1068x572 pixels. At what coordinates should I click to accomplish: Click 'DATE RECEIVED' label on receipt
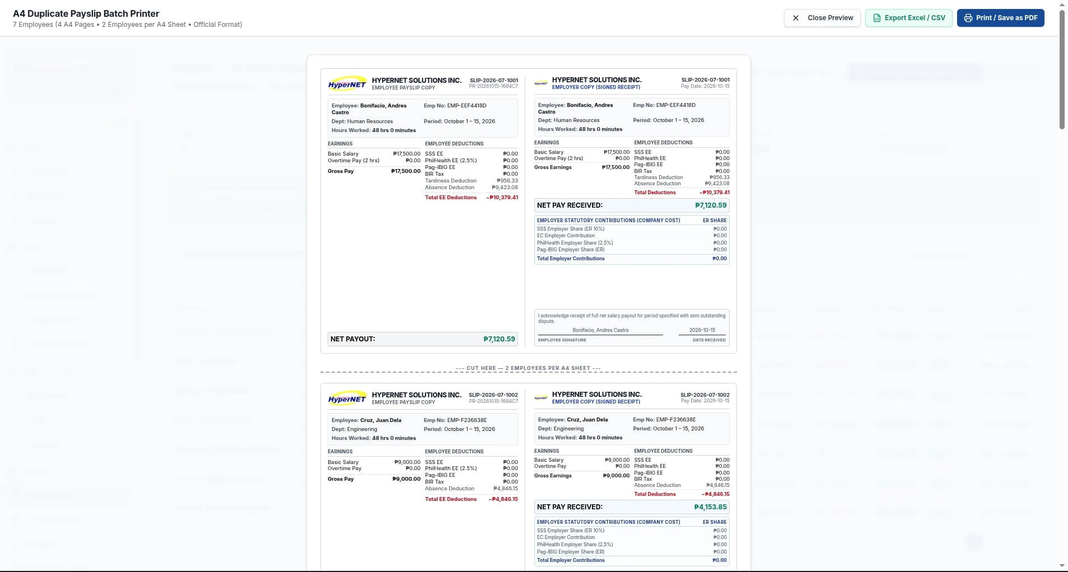[709, 340]
